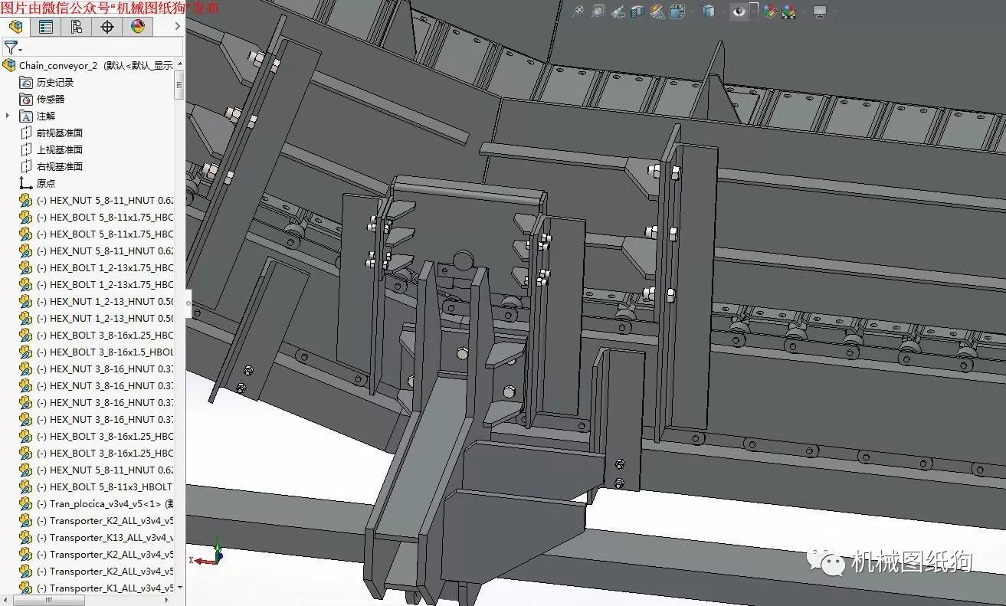Select the 上视基准面 top plane

coord(51,150)
